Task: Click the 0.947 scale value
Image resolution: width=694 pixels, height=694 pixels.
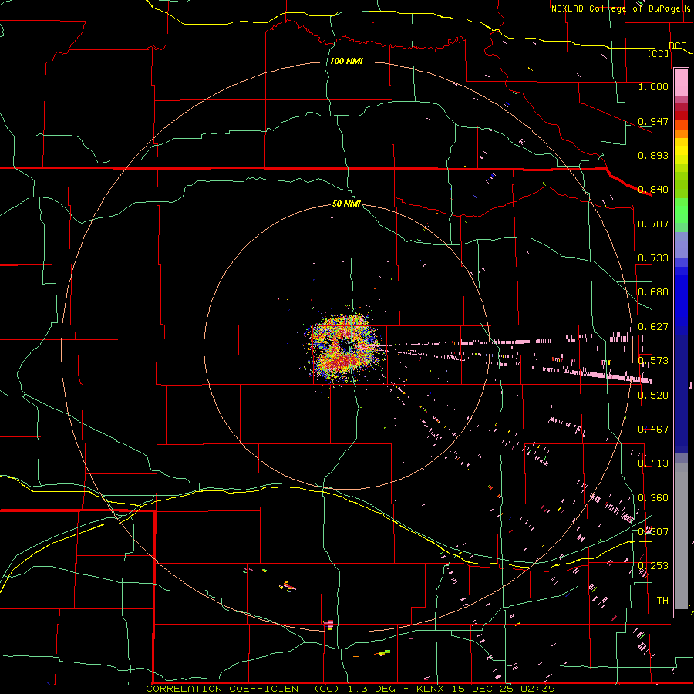Action: point(653,121)
